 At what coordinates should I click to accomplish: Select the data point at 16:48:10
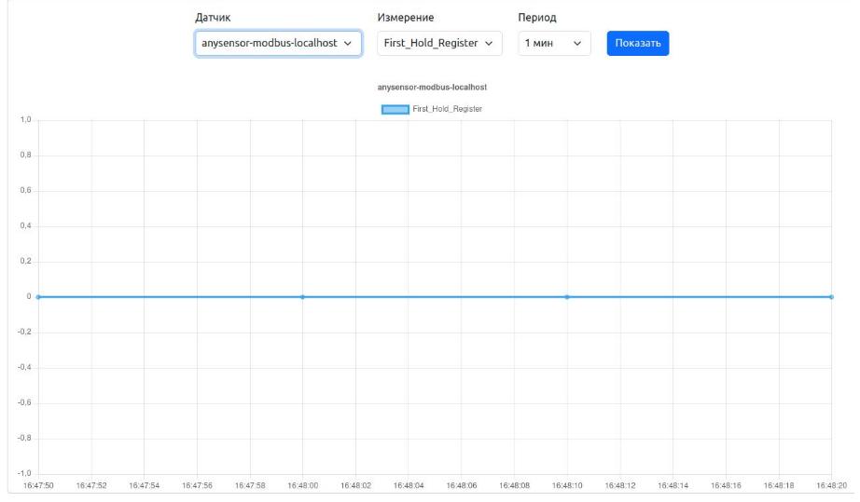coord(567,297)
